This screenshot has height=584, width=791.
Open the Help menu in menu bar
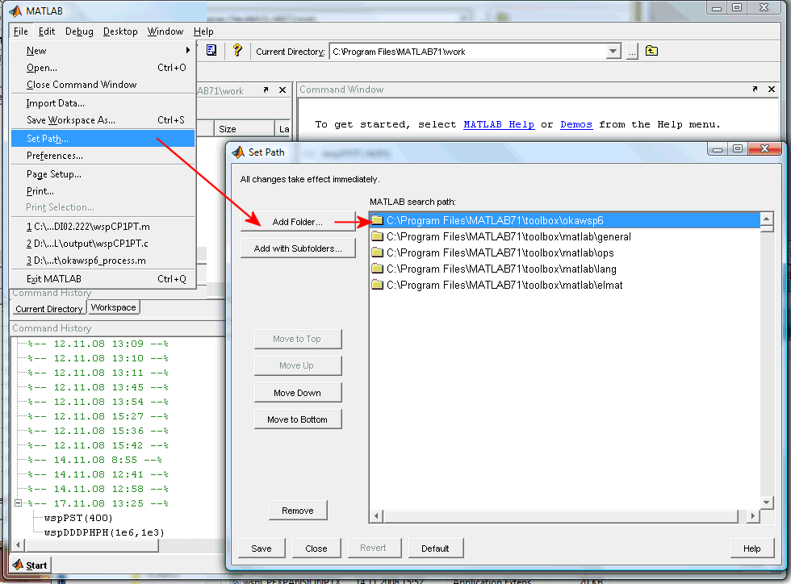tap(203, 31)
